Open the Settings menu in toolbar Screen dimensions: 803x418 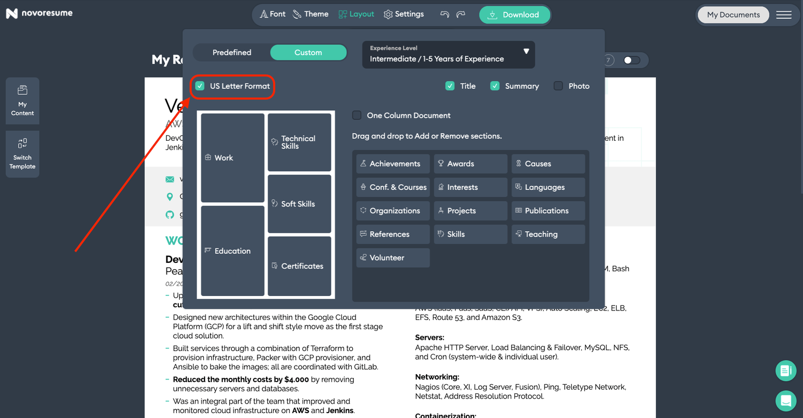point(404,14)
